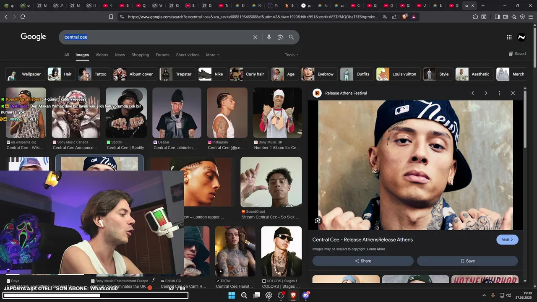This screenshot has width=537, height=302.
Task: Click the browser address bar URL
Action: [x=252, y=17]
